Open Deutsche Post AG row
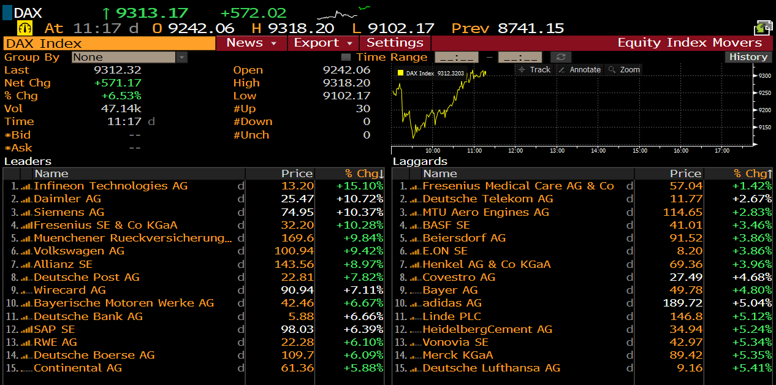The width and height of the screenshot is (776, 385). (194, 277)
